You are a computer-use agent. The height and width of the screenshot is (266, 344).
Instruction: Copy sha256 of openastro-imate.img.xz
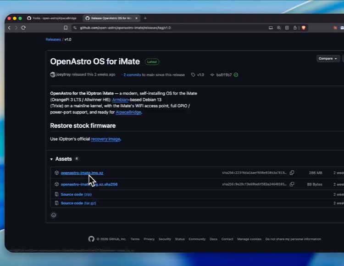click(292, 173)
